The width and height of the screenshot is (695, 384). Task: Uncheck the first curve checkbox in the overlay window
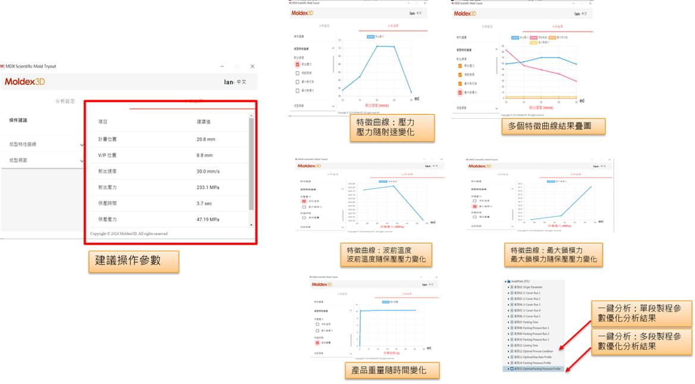click(460, 66)
